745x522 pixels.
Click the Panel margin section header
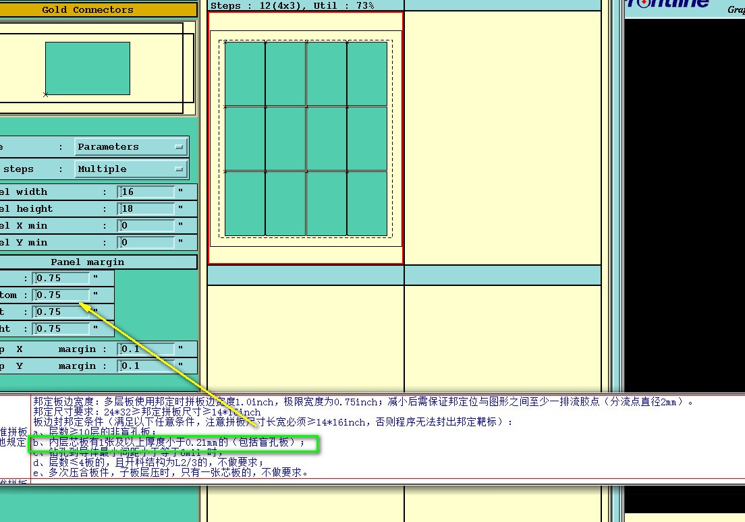coord(97,262)
